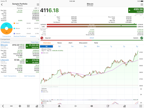Switch to the Alert tab
This screenshot has height=108, width=144.
(70, 43)
